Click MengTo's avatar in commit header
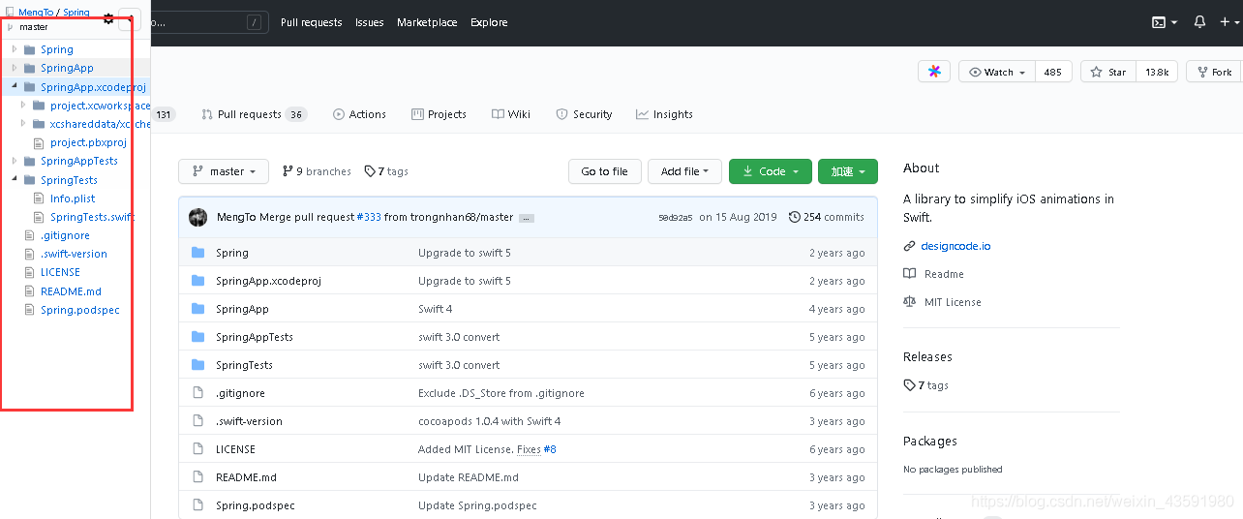The width and height of the screenshot is (1243, 519). pos(198,217)
